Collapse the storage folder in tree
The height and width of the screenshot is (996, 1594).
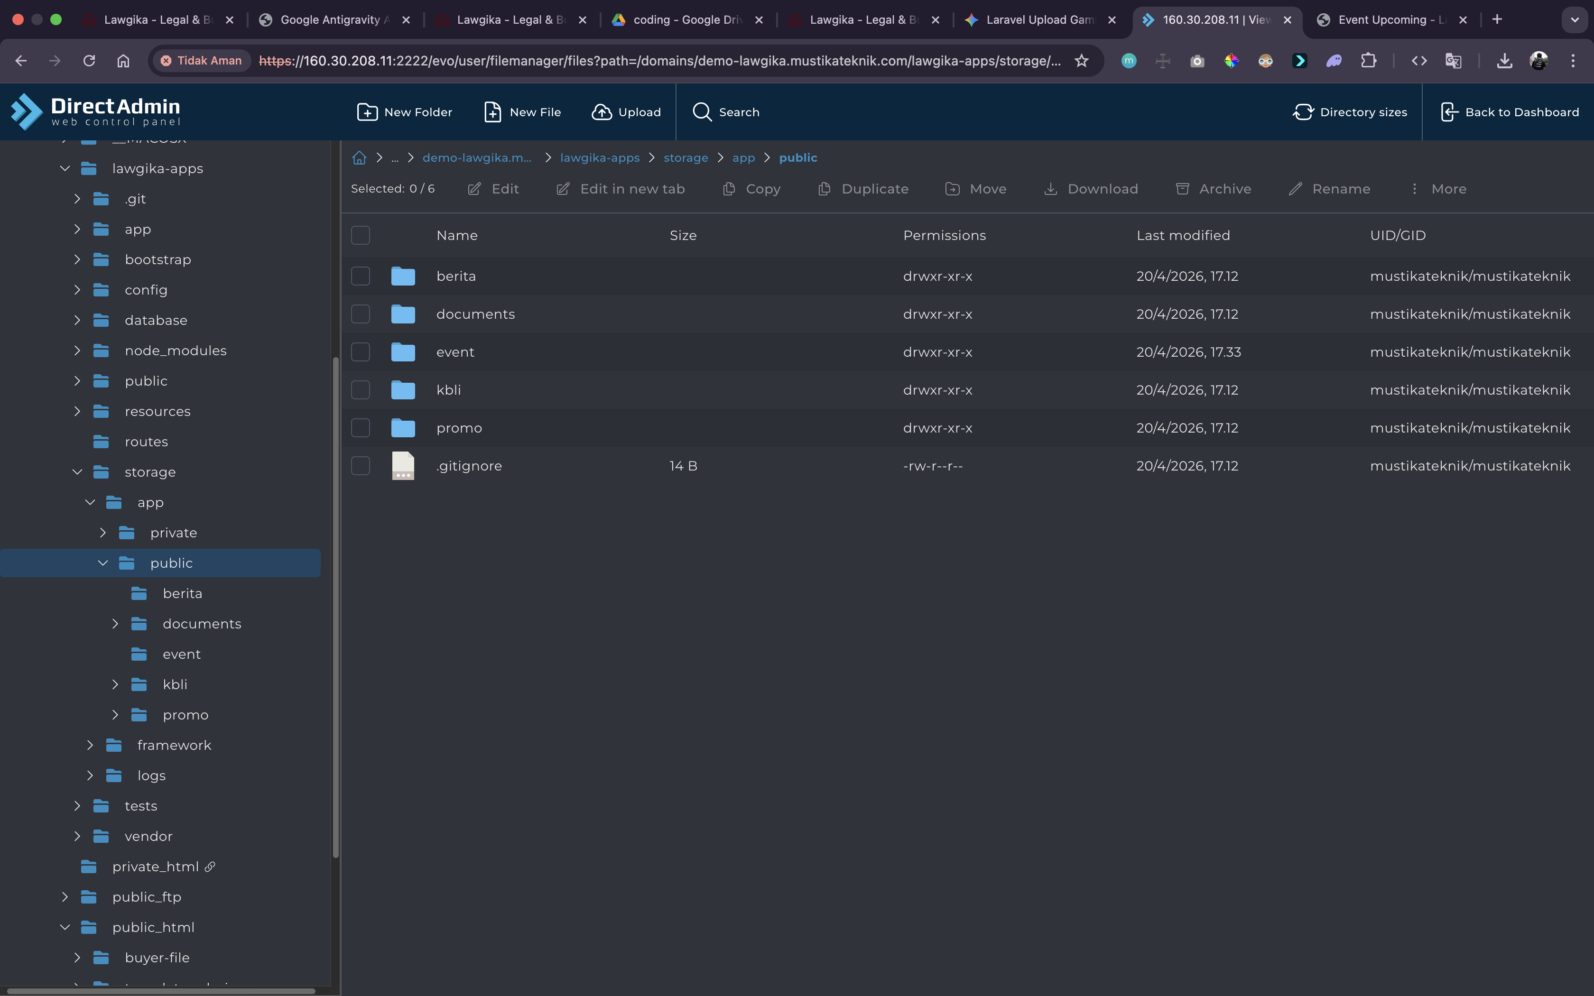77,472
